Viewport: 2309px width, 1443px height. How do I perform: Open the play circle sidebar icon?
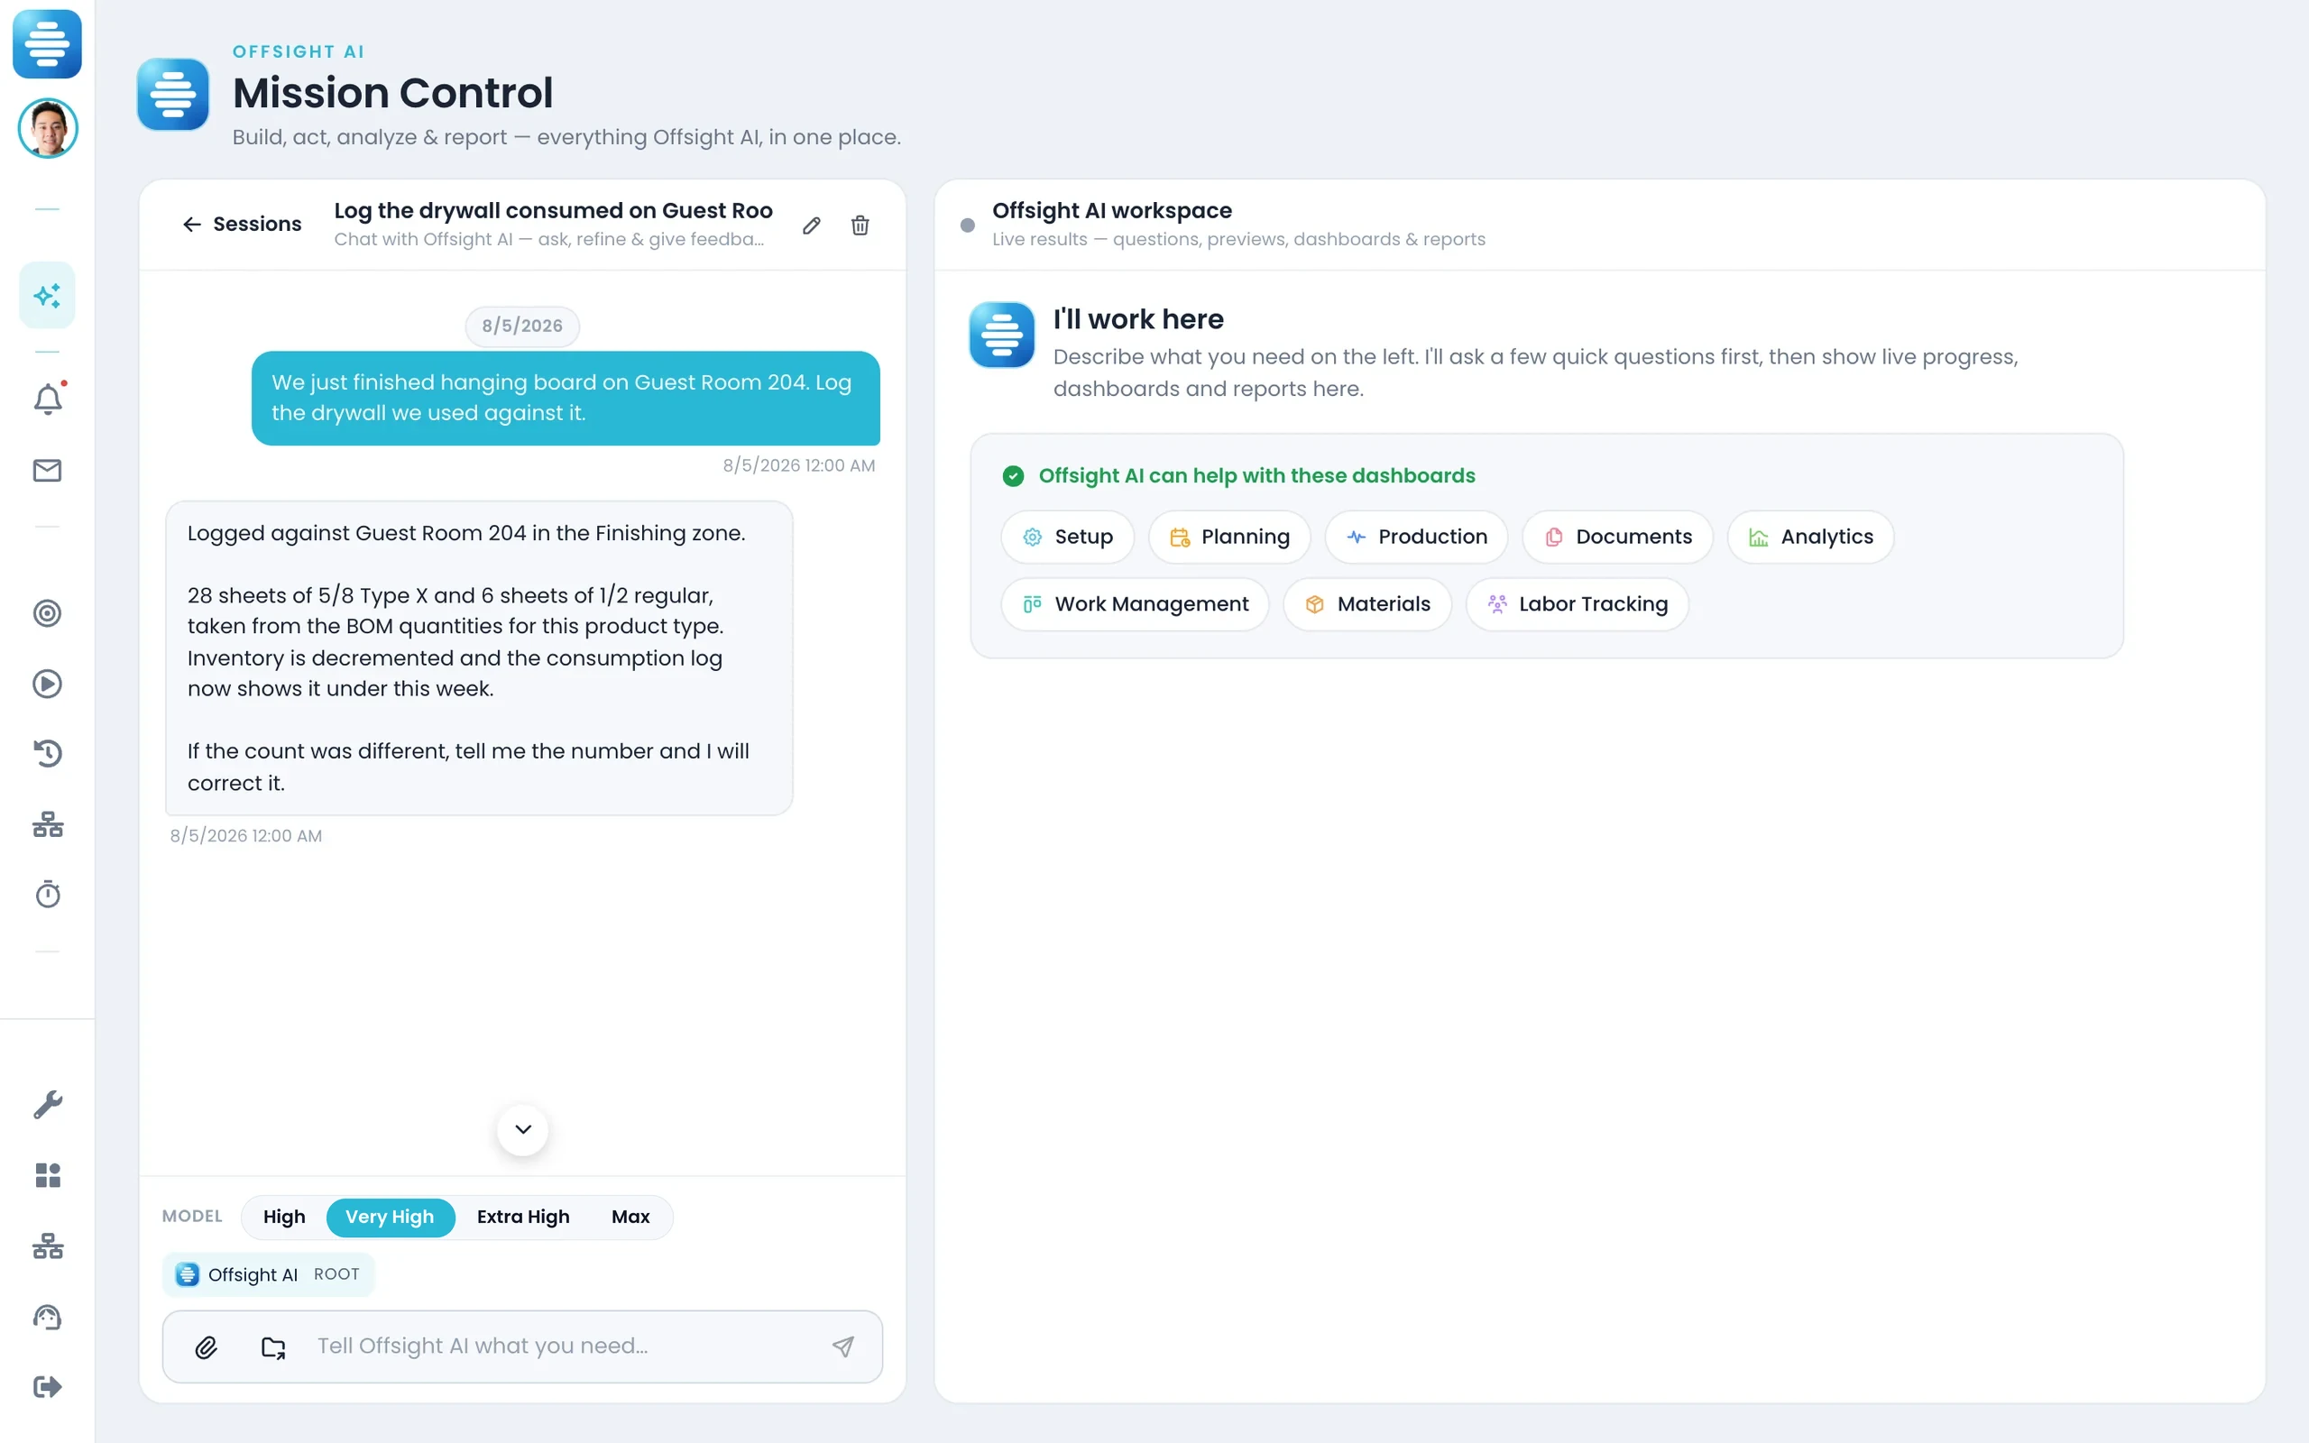click(47, 684)
